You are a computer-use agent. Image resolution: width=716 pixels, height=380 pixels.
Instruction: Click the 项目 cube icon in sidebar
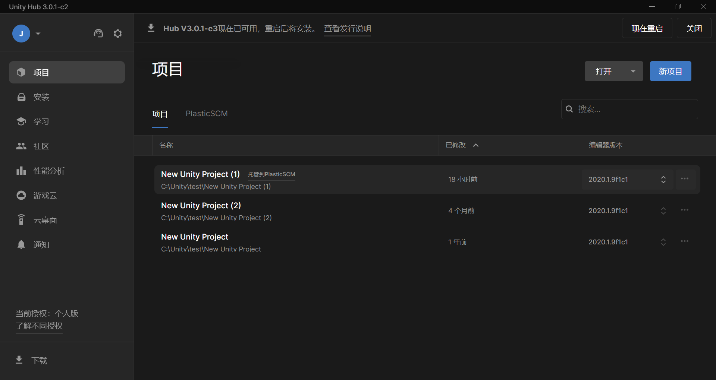coord(21,72)
